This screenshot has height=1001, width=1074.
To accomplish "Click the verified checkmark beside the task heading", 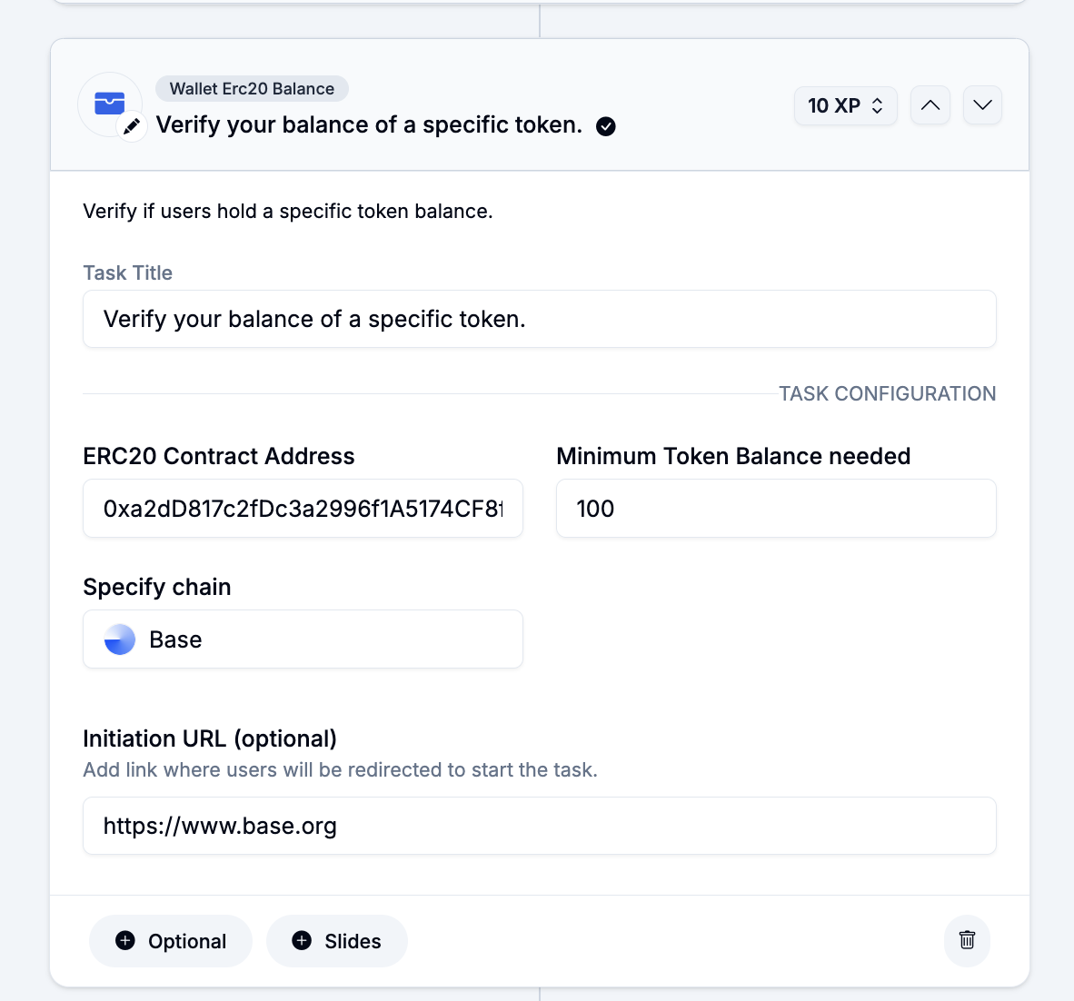I will click(606, 126).
